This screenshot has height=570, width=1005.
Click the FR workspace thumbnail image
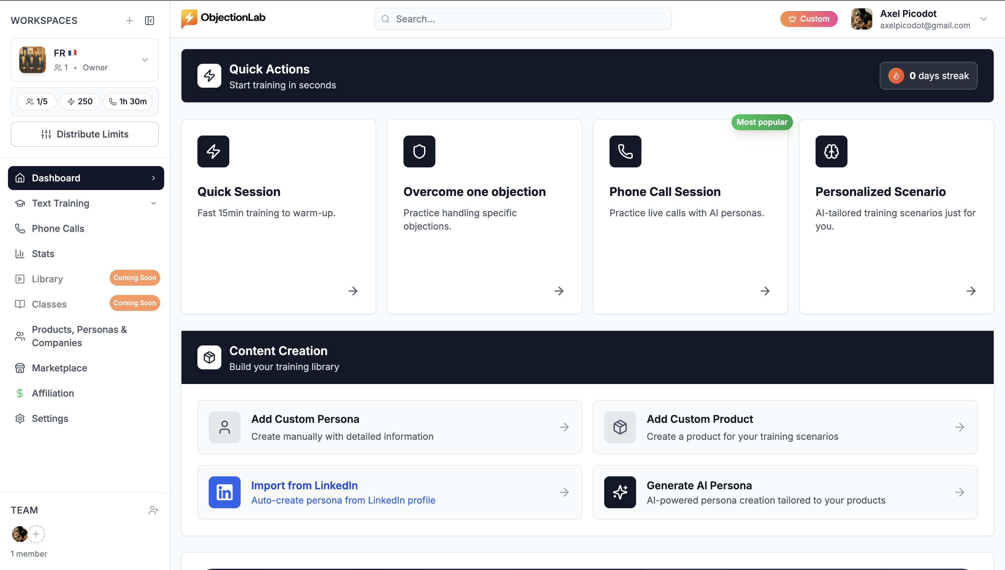click(x=33, y=59)
